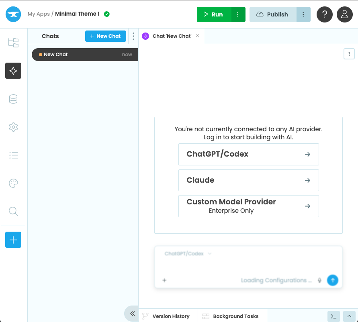Click the blue plus add button in sidebar
358x322 pixels.
[x=13, y=240]
